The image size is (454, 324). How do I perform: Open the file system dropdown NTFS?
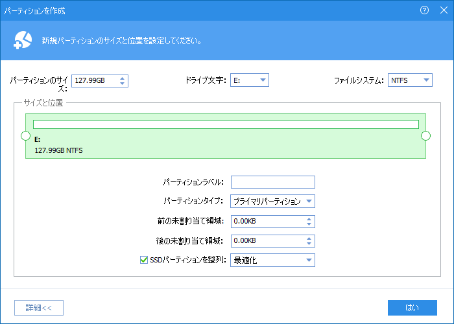(x=410, y=80)
